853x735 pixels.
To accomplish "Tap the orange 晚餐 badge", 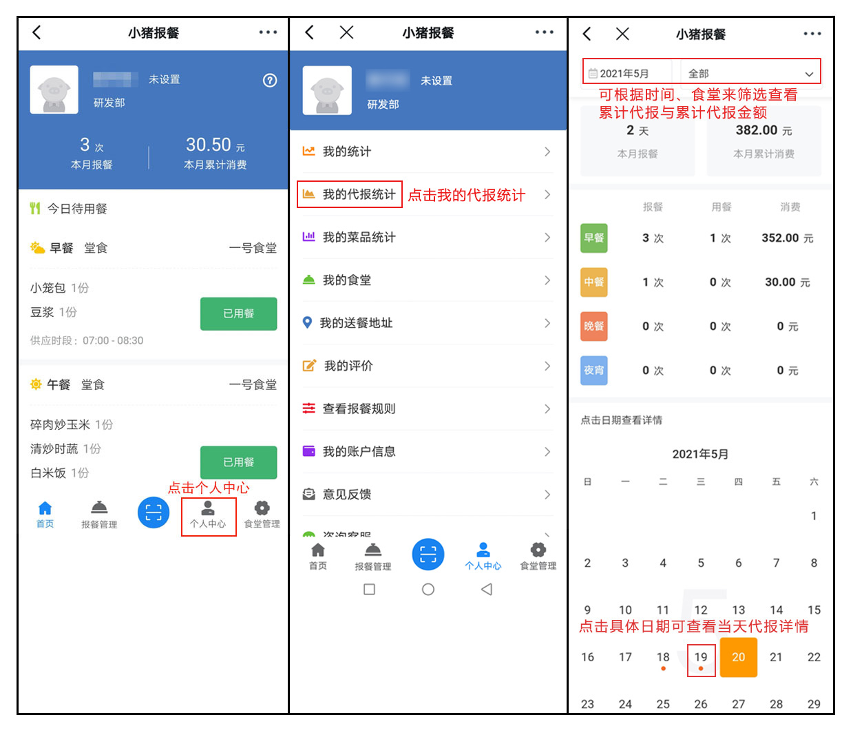I will (x=593, y=326).
